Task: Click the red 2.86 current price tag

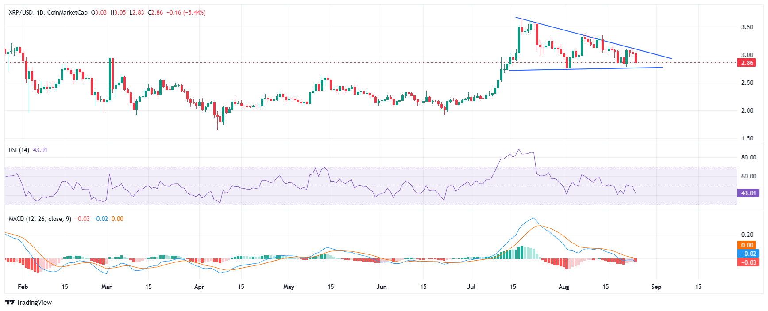Action: pyautogui.click(x=747, y=63)
